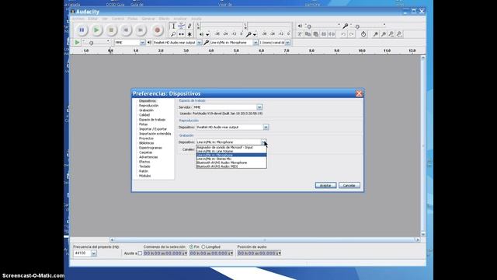497x280 pixels.
Task: Click the Cancelar button
Action: 349,185
